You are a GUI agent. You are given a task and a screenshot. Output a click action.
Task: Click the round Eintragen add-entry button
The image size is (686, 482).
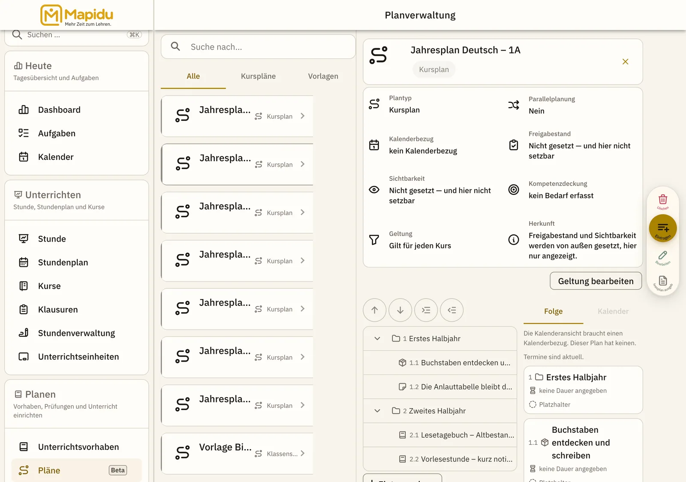[x=663, y=228]
